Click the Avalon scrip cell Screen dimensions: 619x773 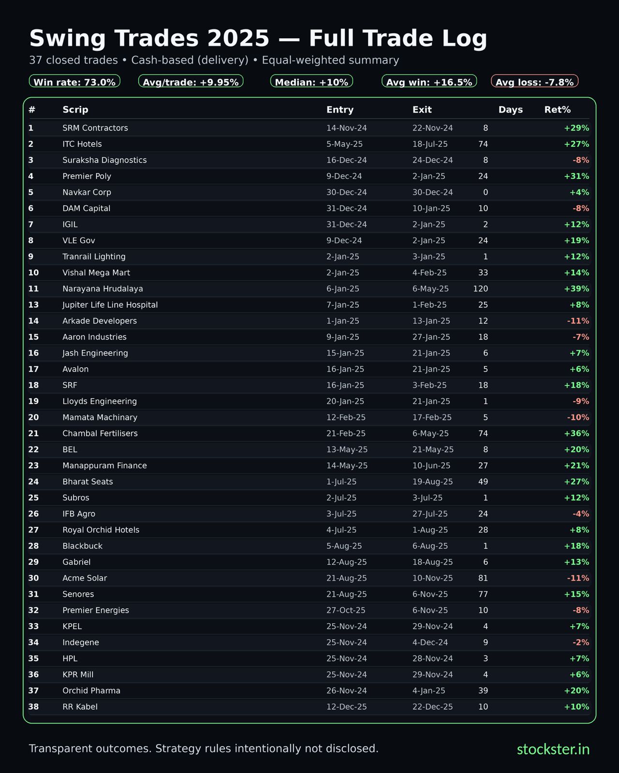pos(75,369)
